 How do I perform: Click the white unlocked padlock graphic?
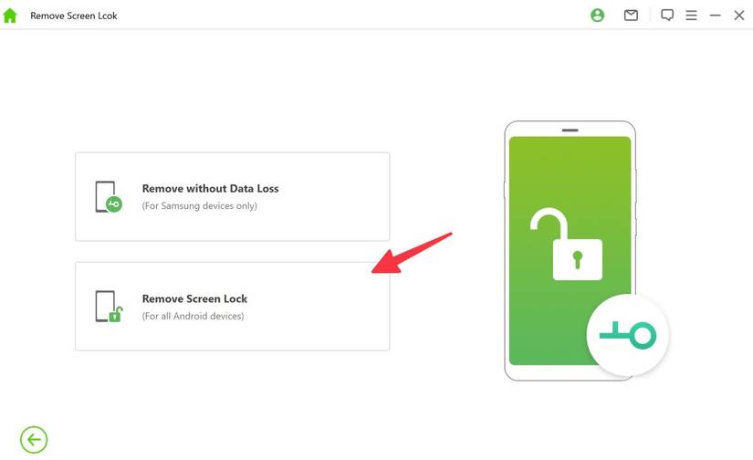pyautogui.click(x=566, y=244)
